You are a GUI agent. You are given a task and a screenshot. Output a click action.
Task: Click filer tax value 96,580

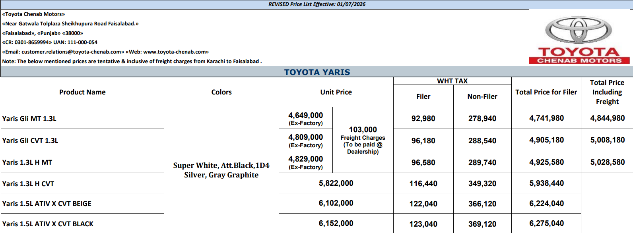tap(423, 163)
